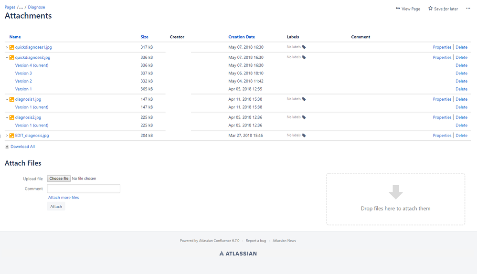The image size is (477, 274).
Task: Open Properties for diagnosis1.jpg
Action: point(442,99)
